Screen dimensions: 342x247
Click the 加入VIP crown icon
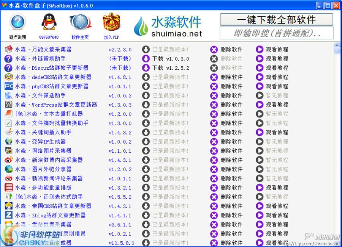tap(111, 22)
